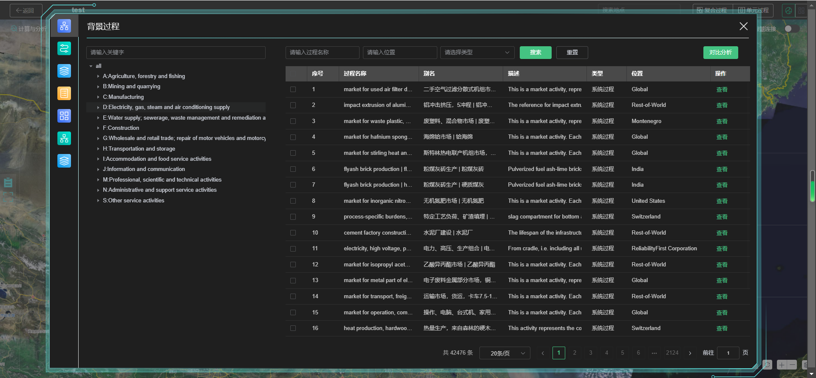This screenshot has height=378, width=816.
Task: Select G:Wholesale and retail trade item
Action: (x=184, y=138)
